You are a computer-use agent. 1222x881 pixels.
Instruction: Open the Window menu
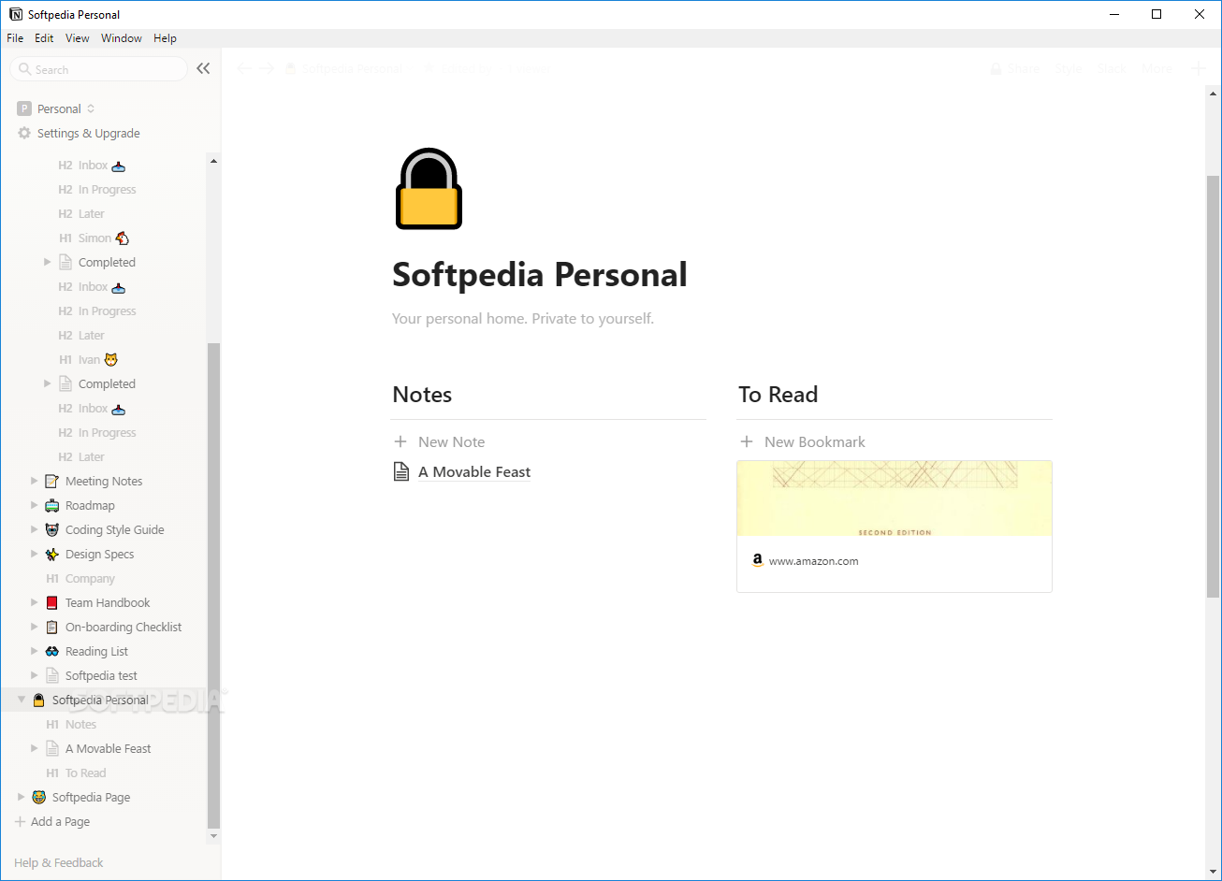tap(122, 38)
